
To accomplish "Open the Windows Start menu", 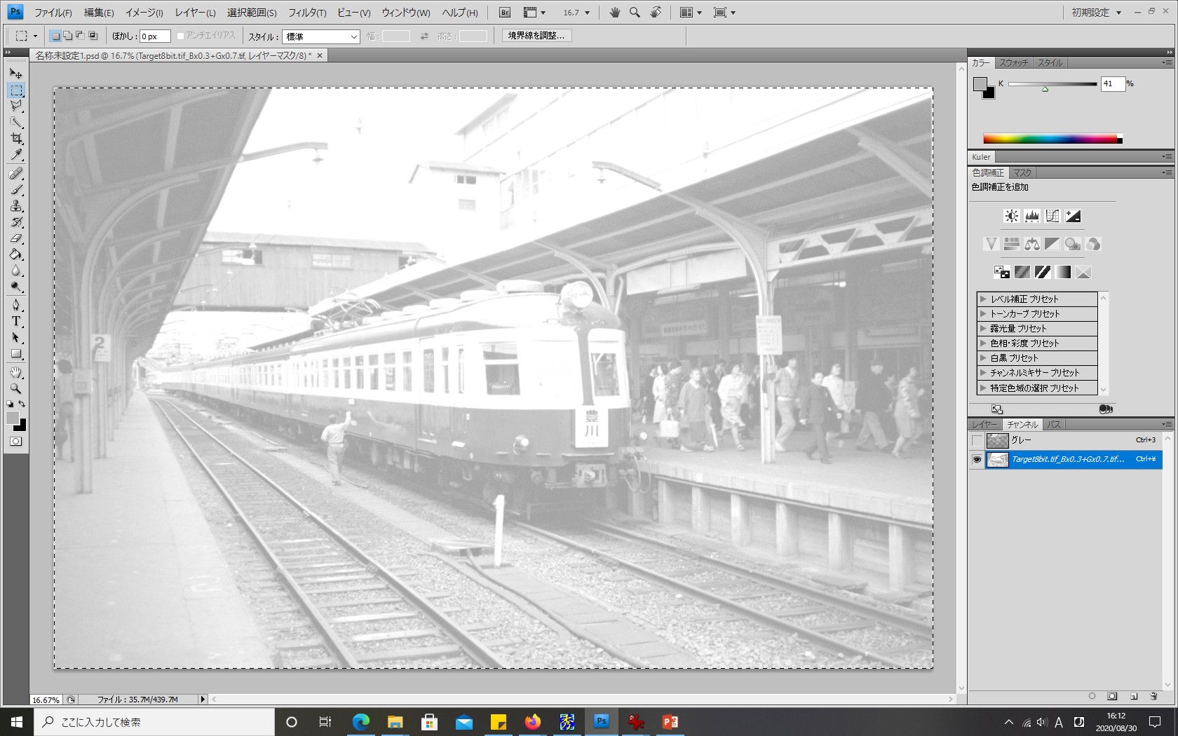I will pos(17,722).
